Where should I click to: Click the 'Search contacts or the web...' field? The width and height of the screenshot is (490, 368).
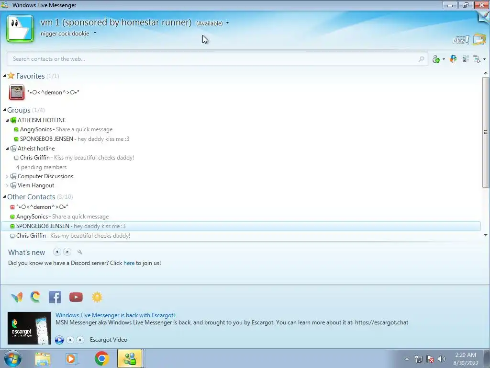coord(217,59)
